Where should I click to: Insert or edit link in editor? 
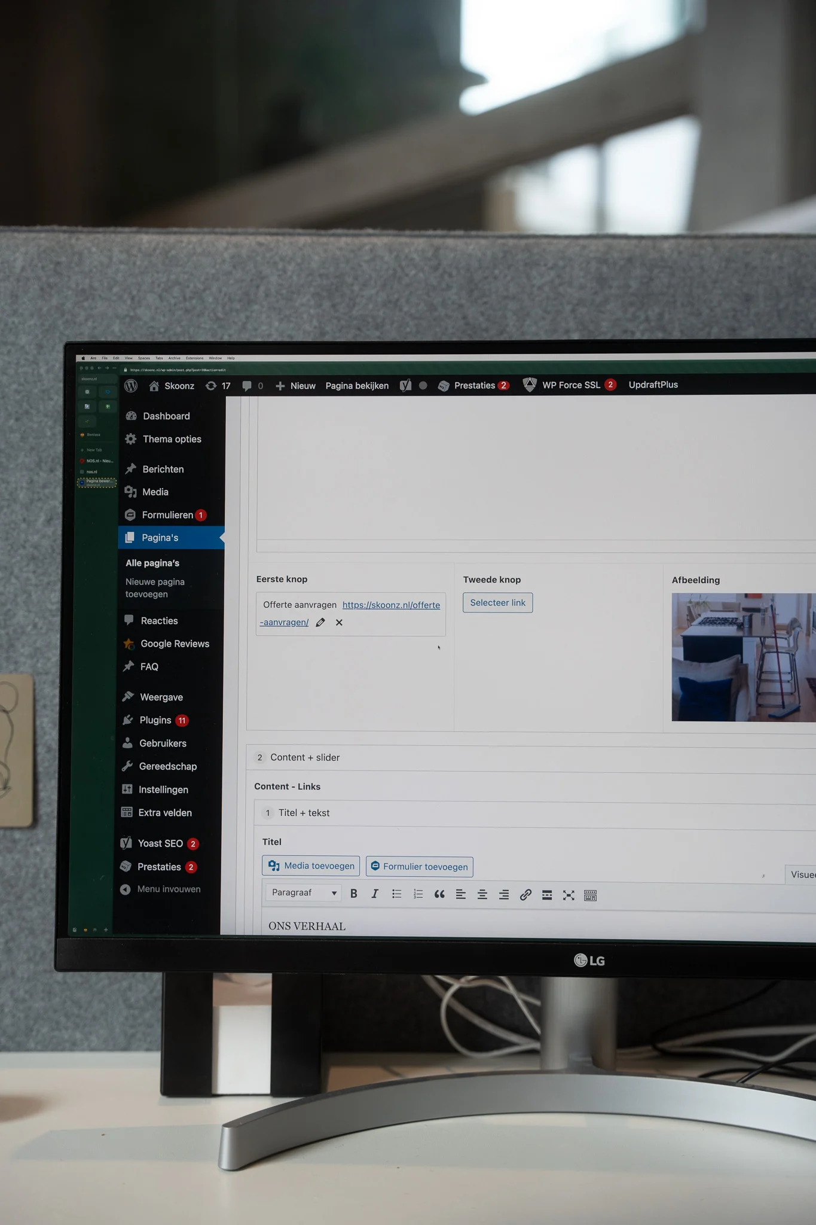[x=525, y=895]
